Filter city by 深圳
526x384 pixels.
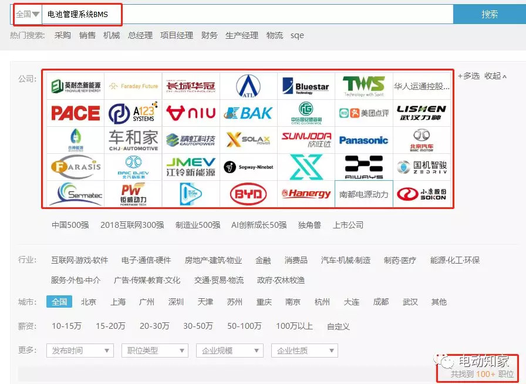click(x=176, y=302)
